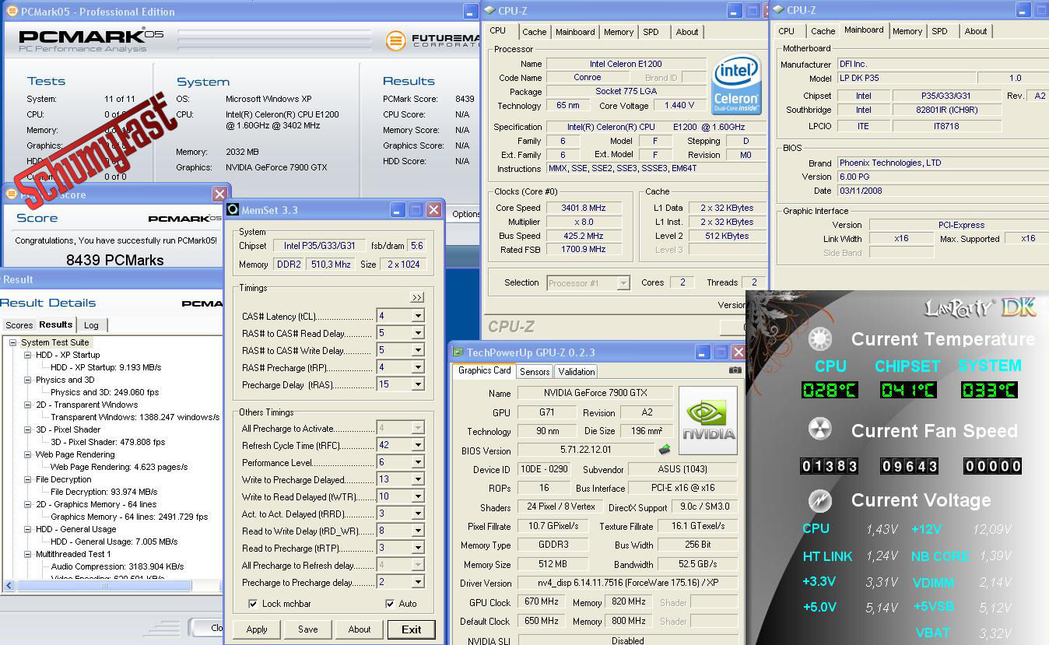Viewport: 1049px width, 645px height.
Task: Open CAS# Latency (tCL) dropdown
Action: pyautogui.click(x=418, y=316)
